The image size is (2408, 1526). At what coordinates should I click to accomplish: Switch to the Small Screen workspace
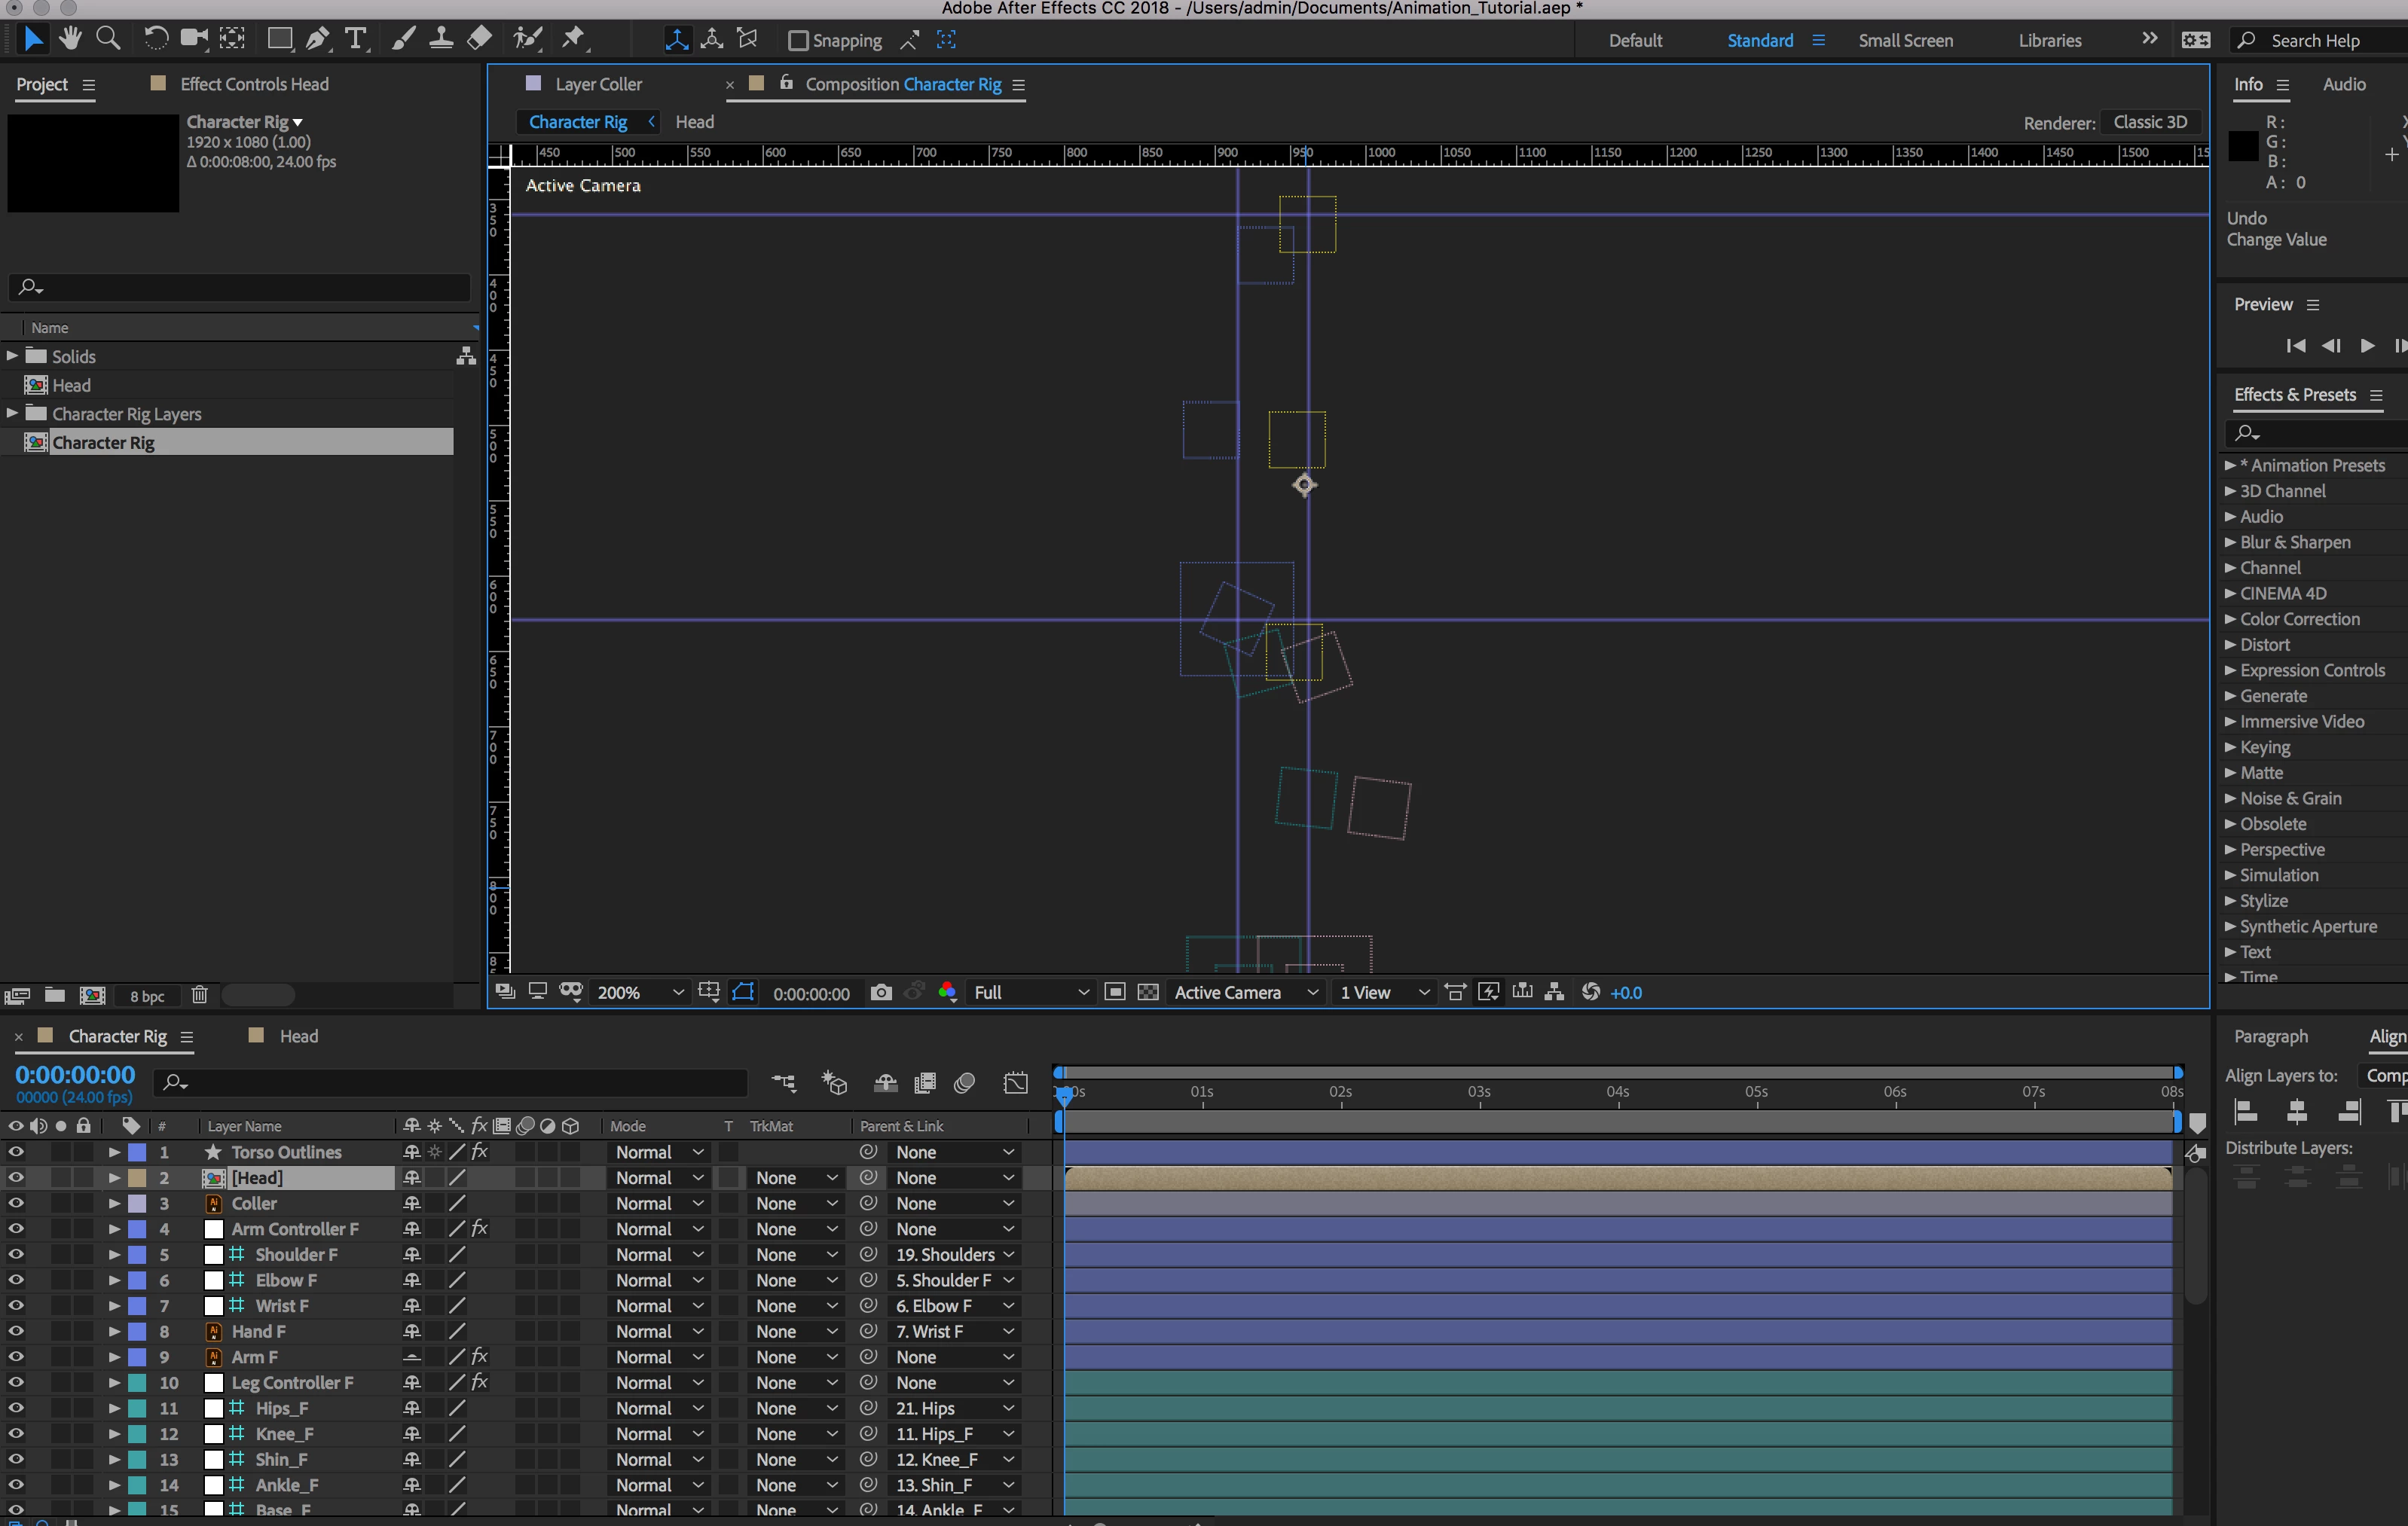tap(1905, 41)
